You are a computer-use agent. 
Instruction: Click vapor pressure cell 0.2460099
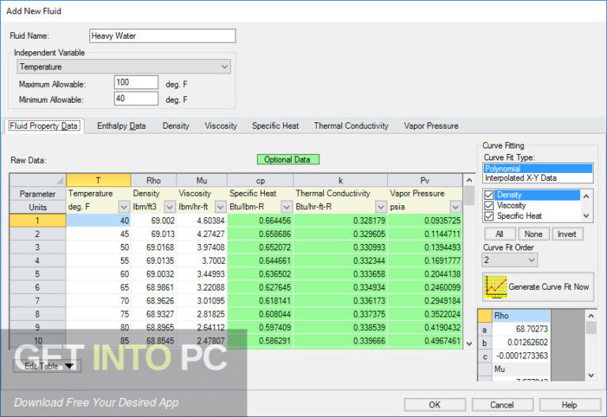tap(424, 287)
